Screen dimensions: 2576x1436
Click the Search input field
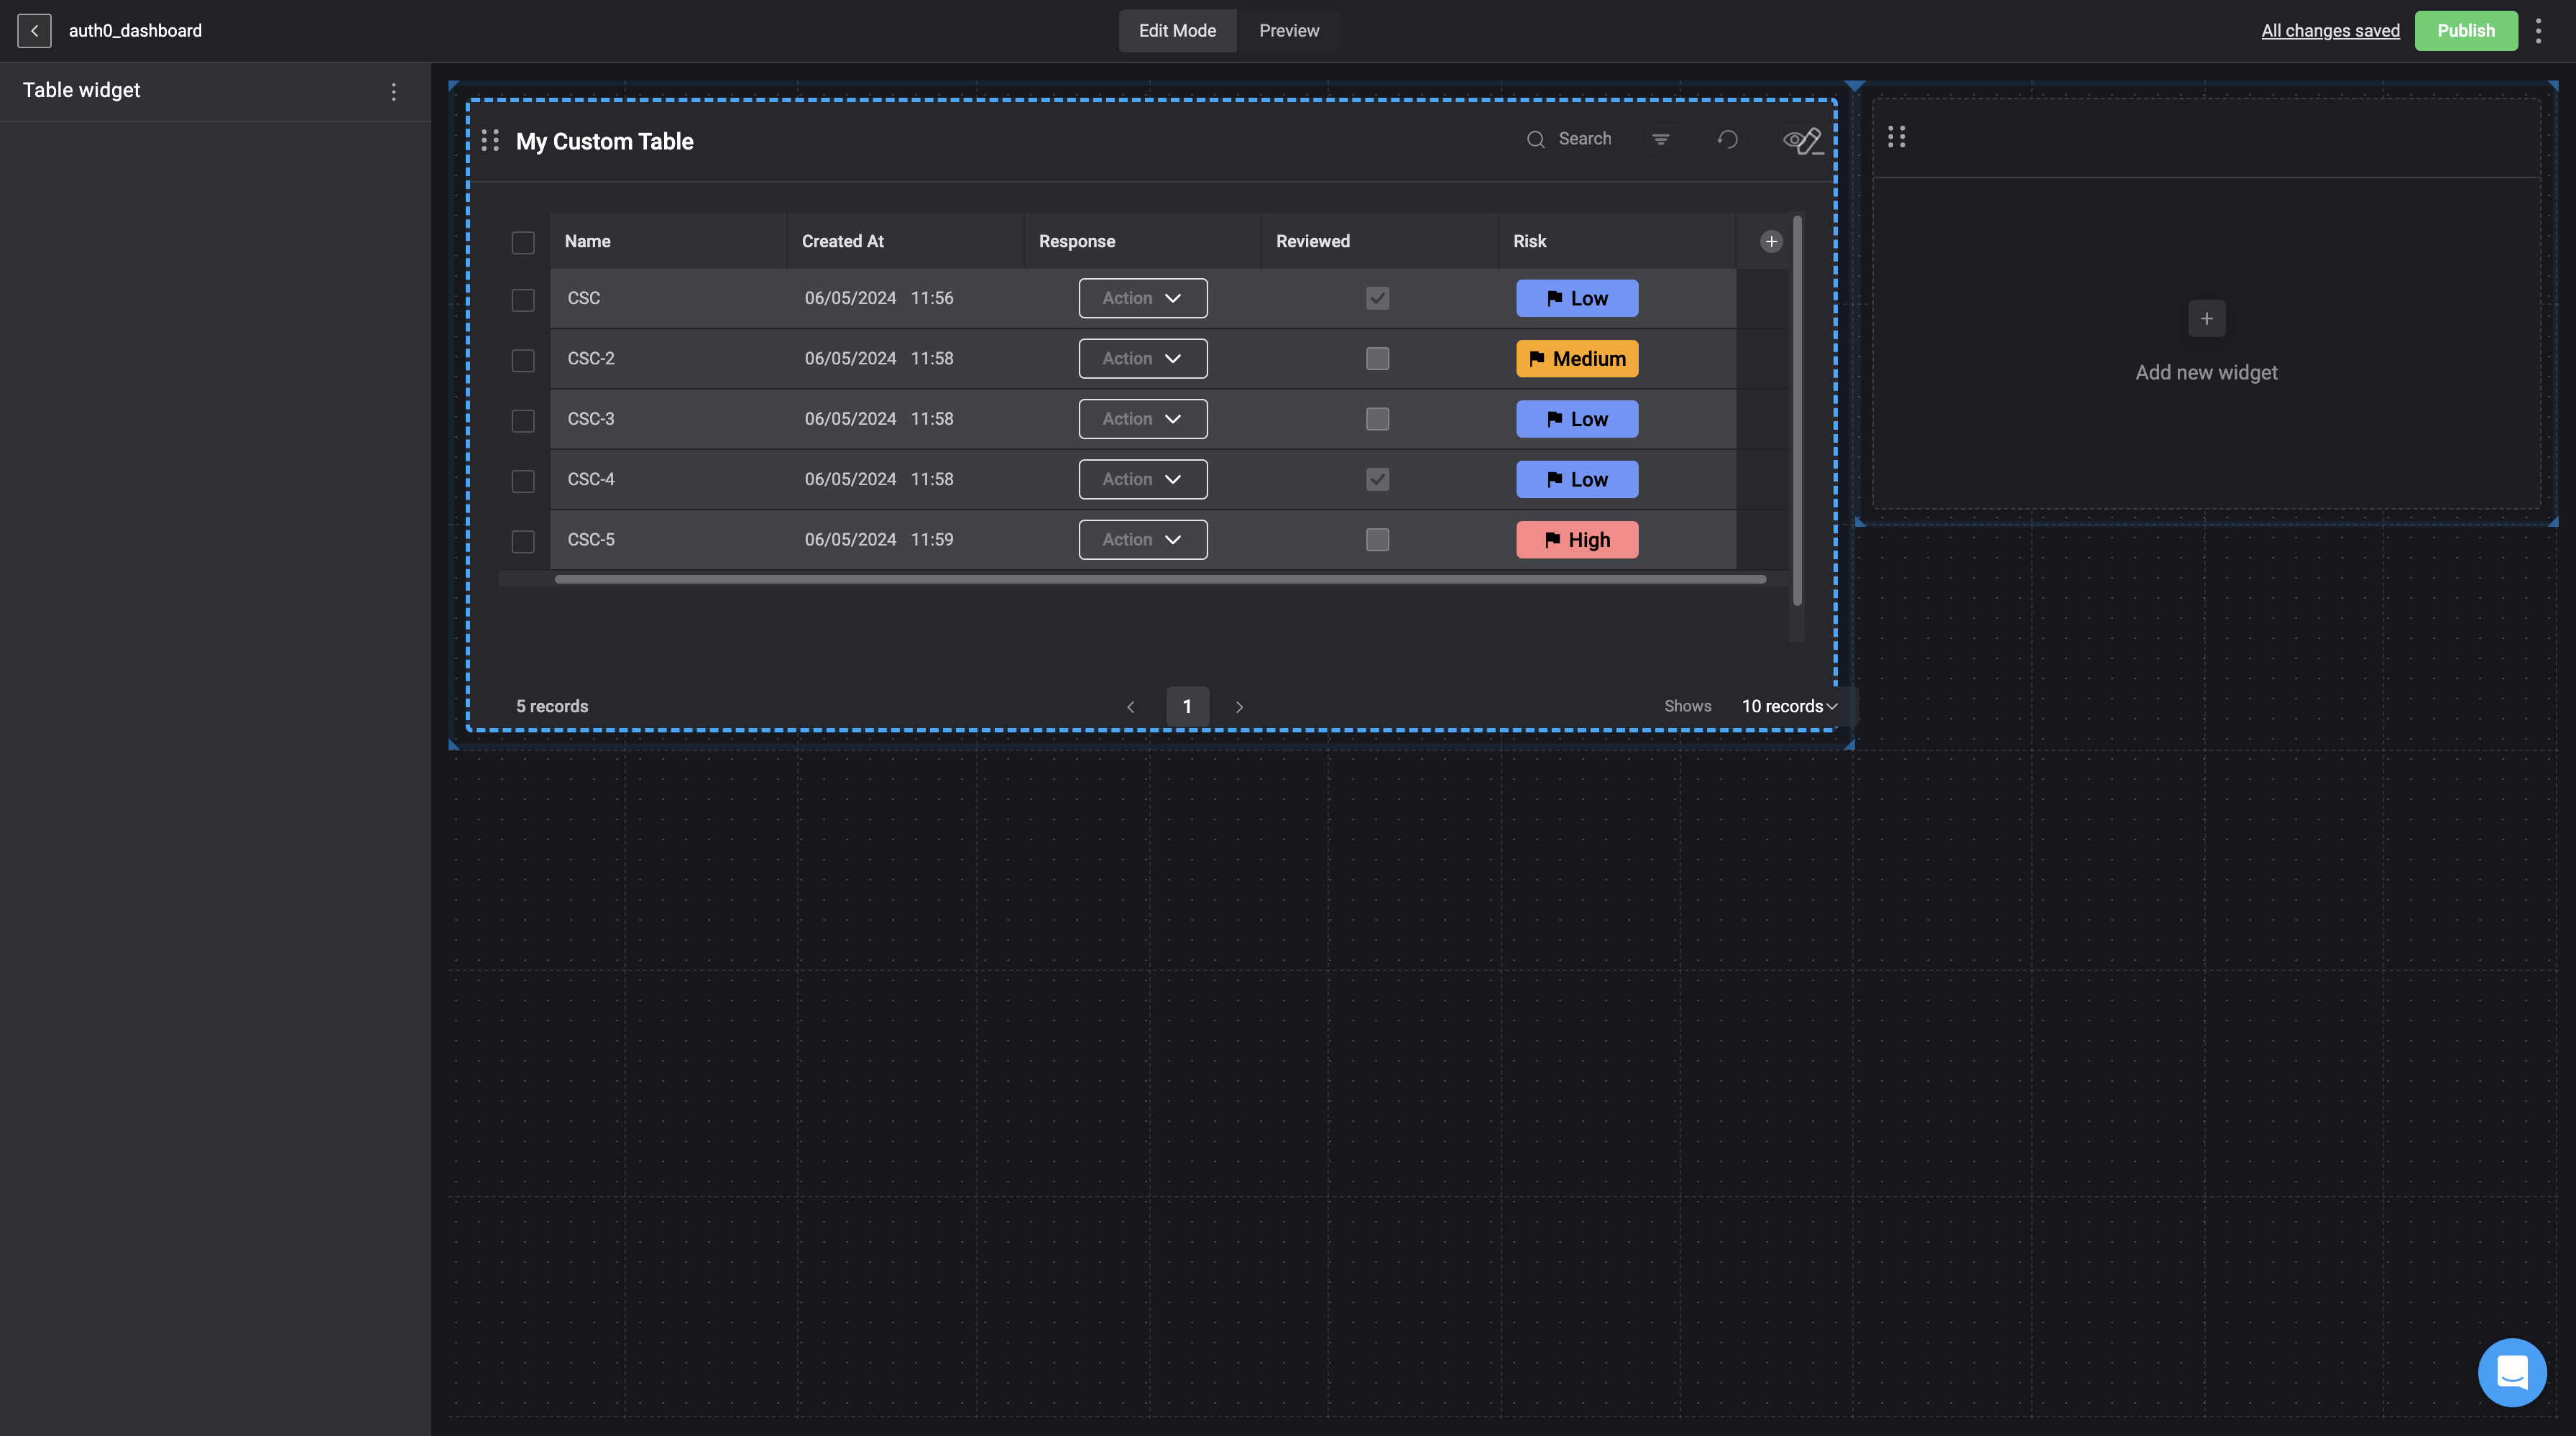coord(1584,139)
